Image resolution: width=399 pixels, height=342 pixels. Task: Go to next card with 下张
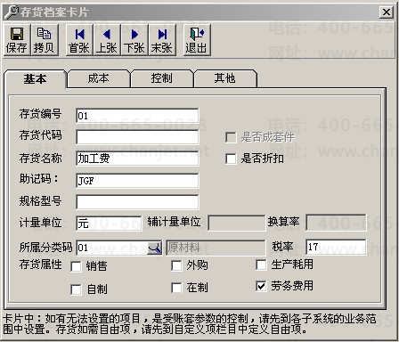pos(134,40)
